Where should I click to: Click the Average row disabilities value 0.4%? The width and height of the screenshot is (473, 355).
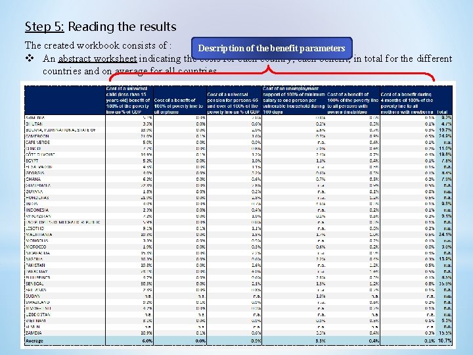[x=374, y=341]
